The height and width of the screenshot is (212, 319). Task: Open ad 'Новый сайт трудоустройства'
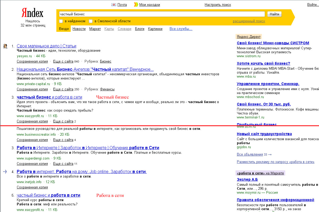tap(264, 134)
